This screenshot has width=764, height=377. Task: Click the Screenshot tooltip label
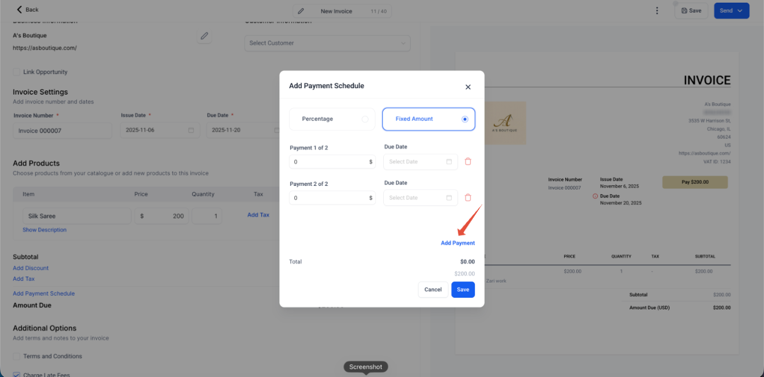[x=366, y=367]
